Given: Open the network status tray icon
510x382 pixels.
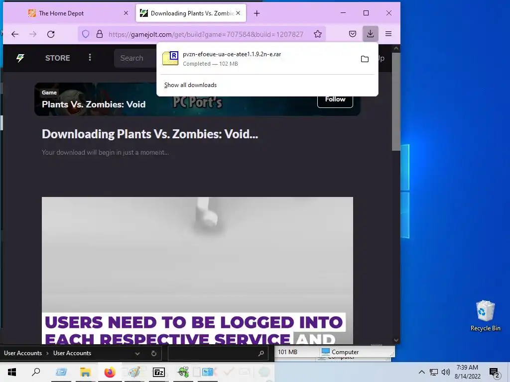Looking at the screenshot, I should click(x=434, y=372).
